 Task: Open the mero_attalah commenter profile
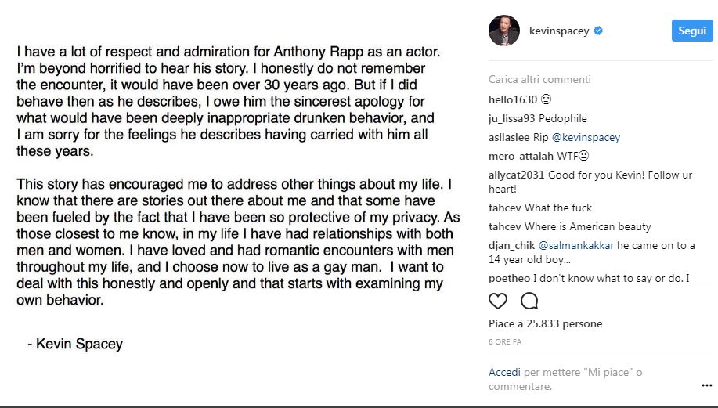click(521, 156)
